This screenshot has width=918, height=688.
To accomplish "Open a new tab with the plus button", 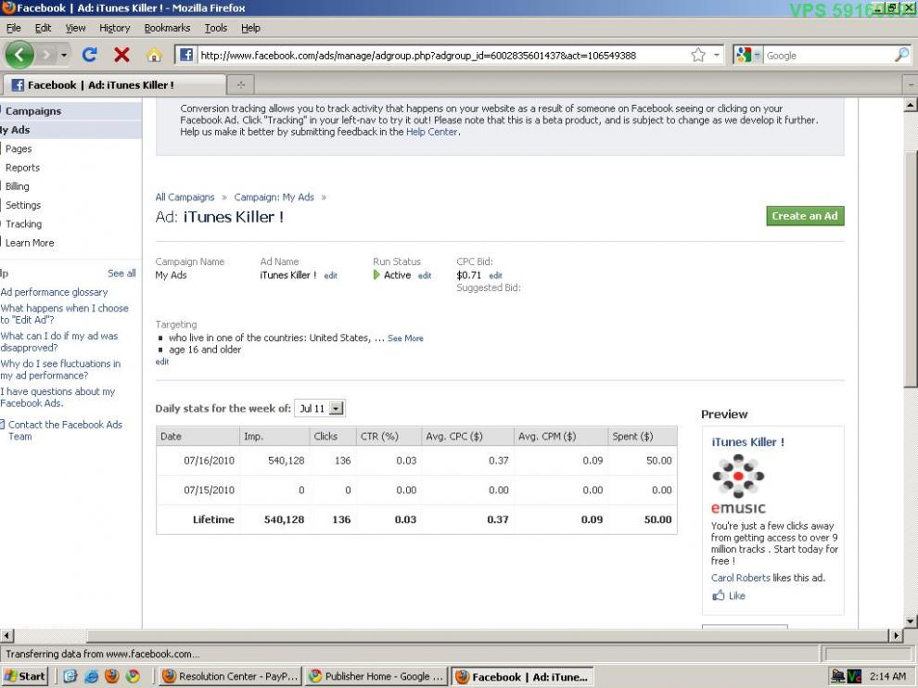I will (x=240, y=85).
